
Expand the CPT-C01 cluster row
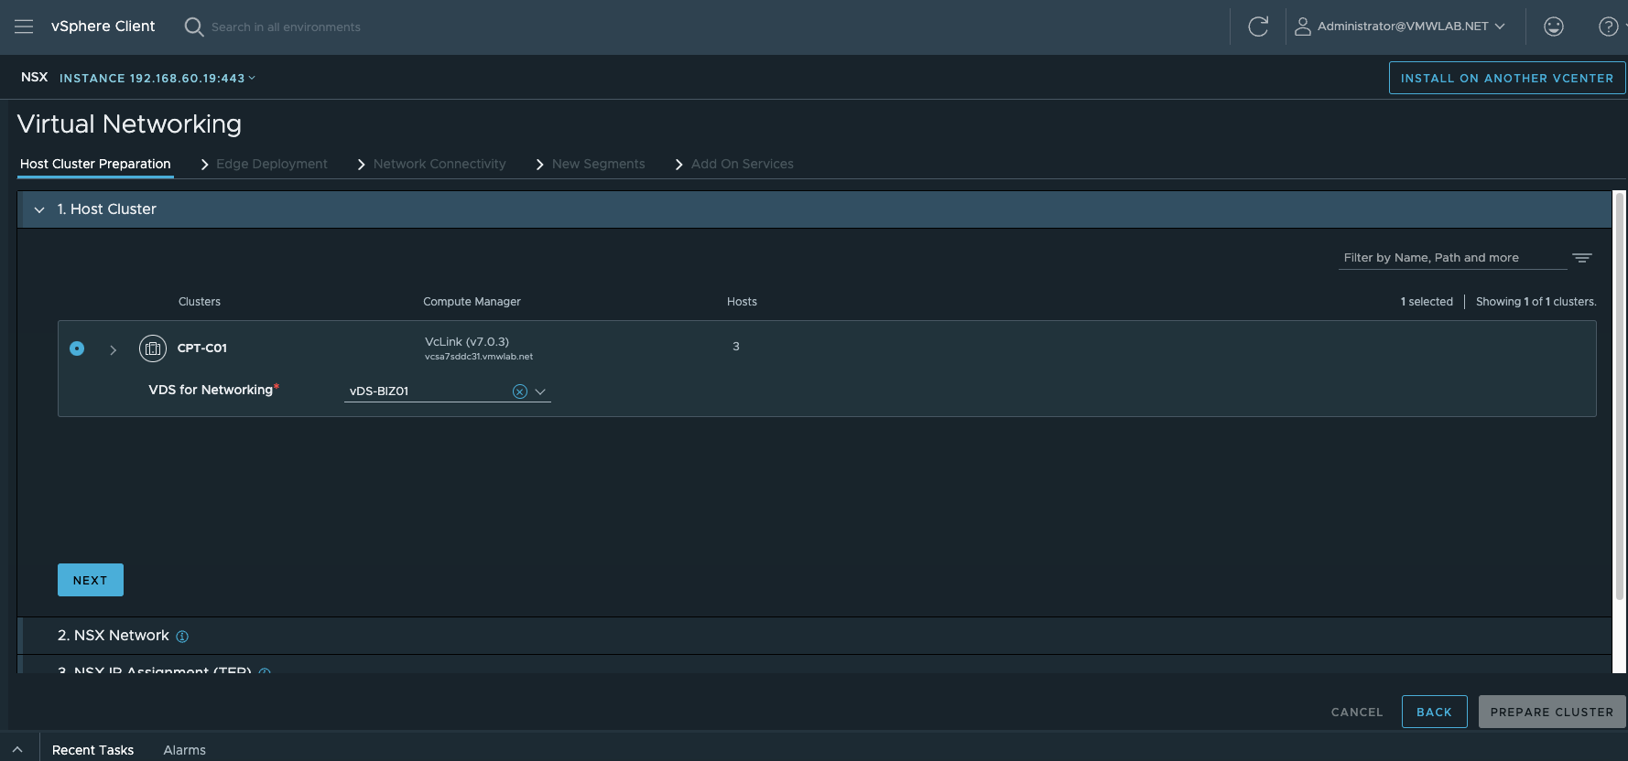pyautogui.click(x=113, y=349)
